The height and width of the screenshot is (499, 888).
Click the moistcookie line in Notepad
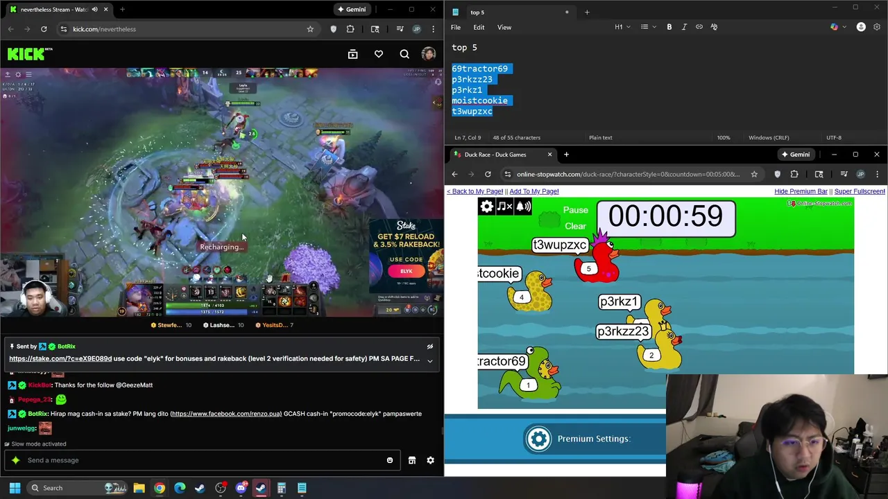coord(479,100)
